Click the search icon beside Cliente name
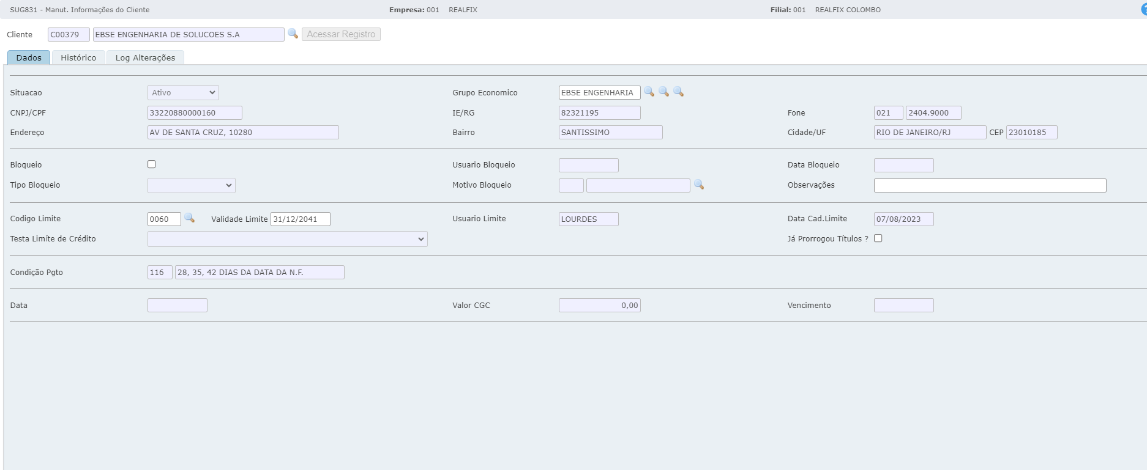 (293, 34)
